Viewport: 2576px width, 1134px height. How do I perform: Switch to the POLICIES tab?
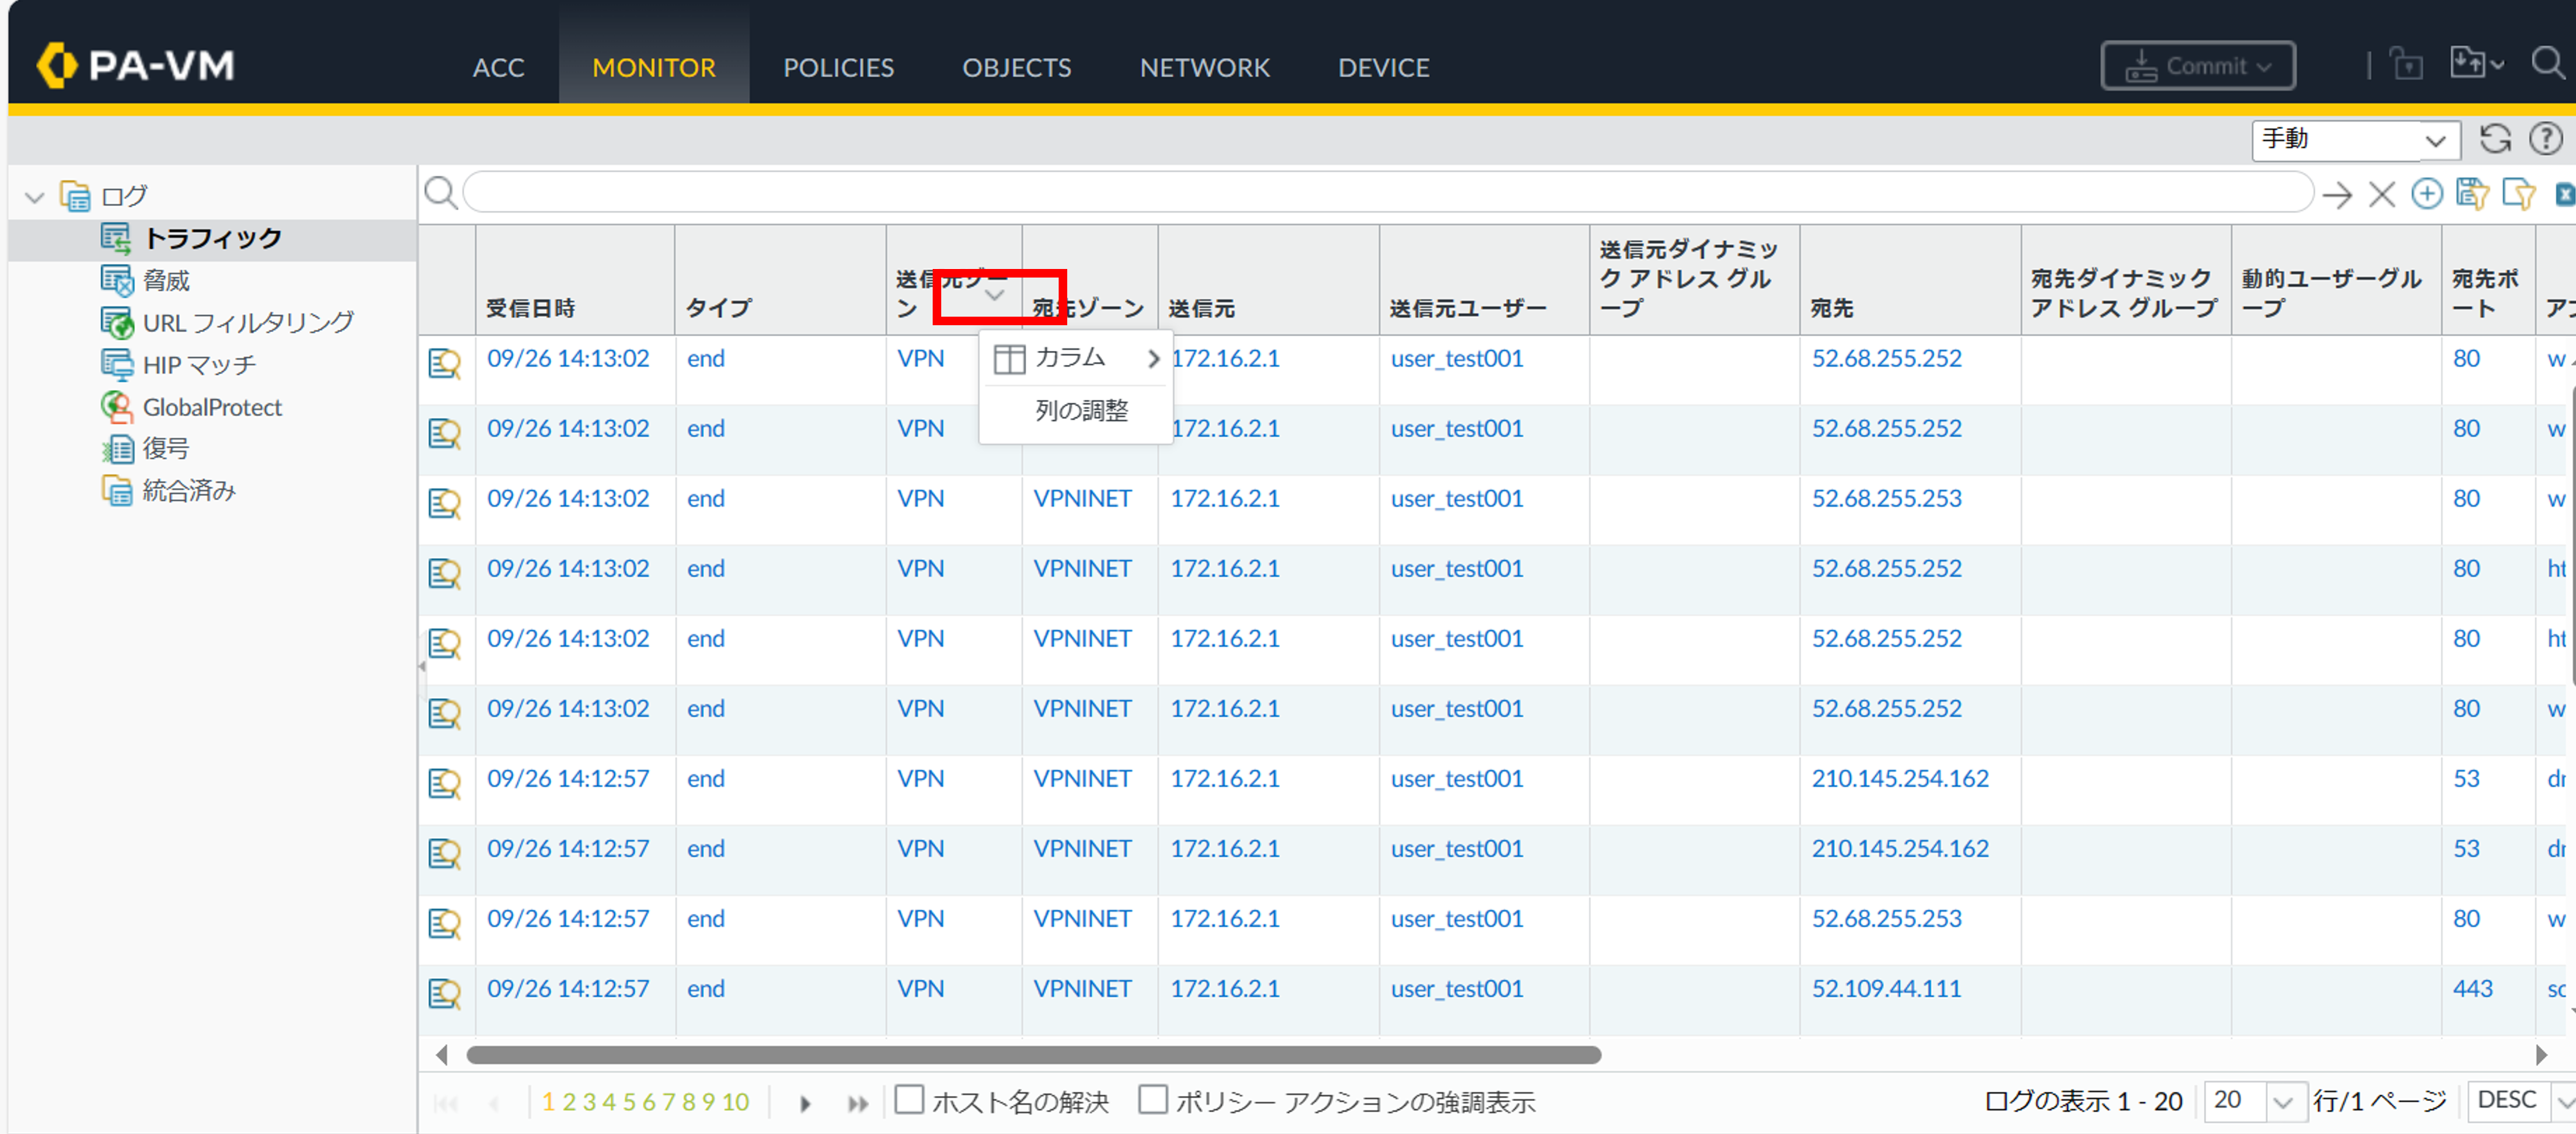838,67
